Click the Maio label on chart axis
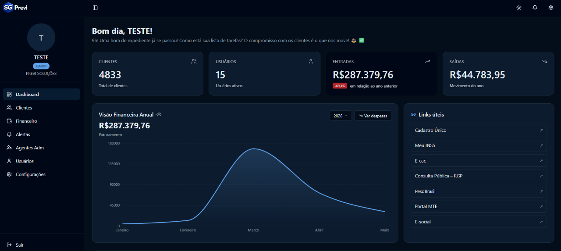Viewport: 561px width, 251px height. coord(384,230)
